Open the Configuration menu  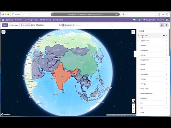(x=58, y=20)
